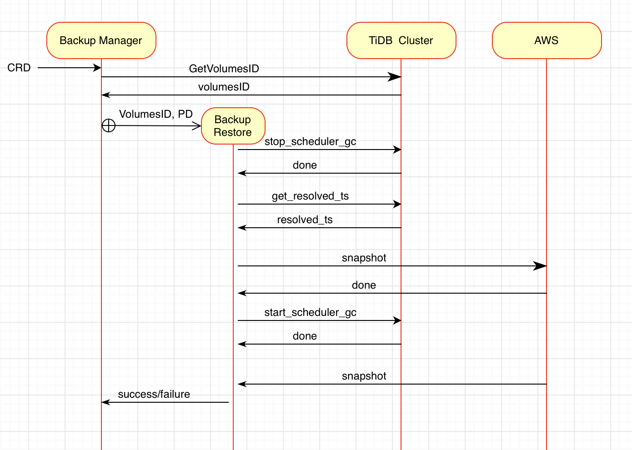Select the get_resolved_ts message label
Viewport: 632px width, 450px height.
[x=311, y=196]
